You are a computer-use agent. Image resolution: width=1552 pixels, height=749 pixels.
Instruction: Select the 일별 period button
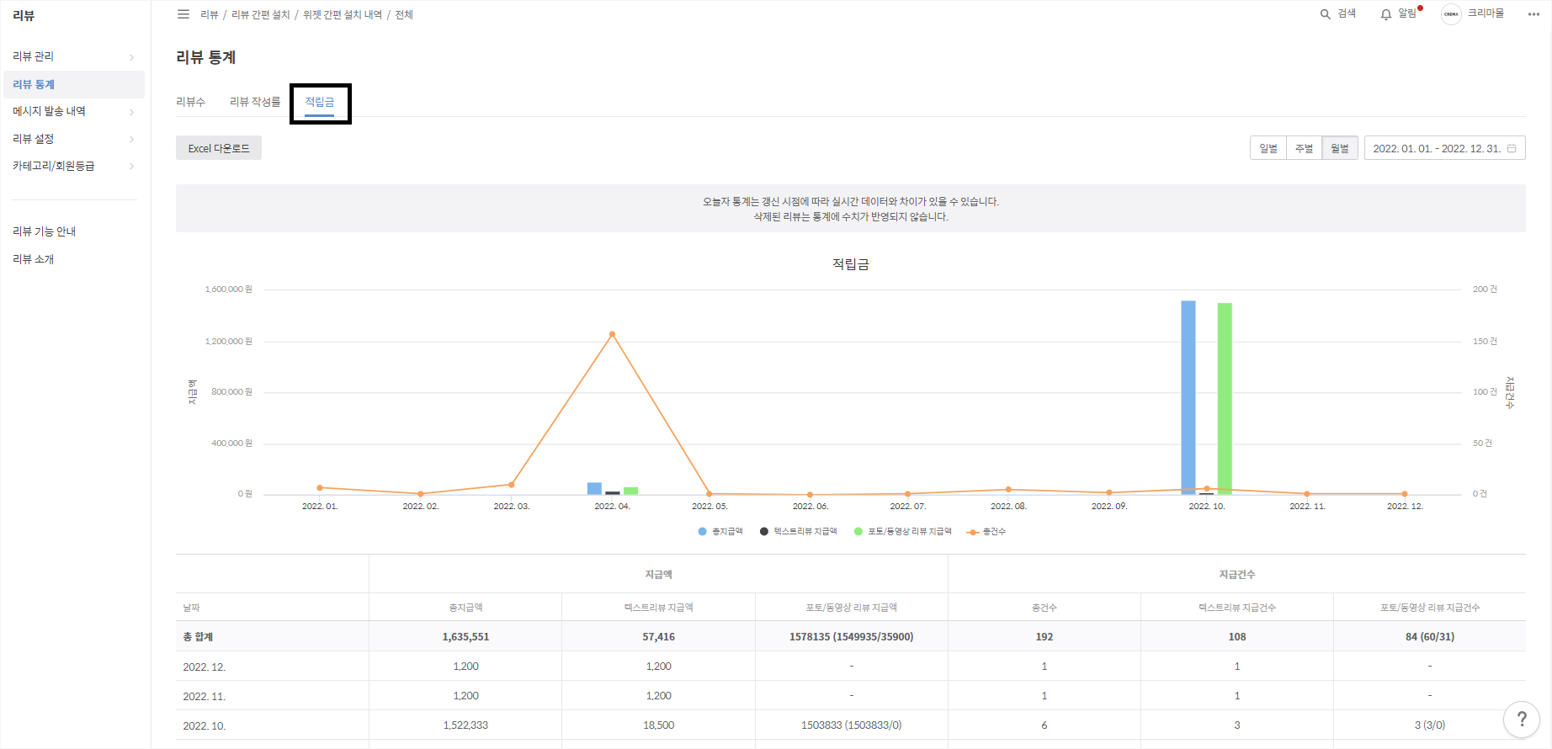pos(1268,148)
